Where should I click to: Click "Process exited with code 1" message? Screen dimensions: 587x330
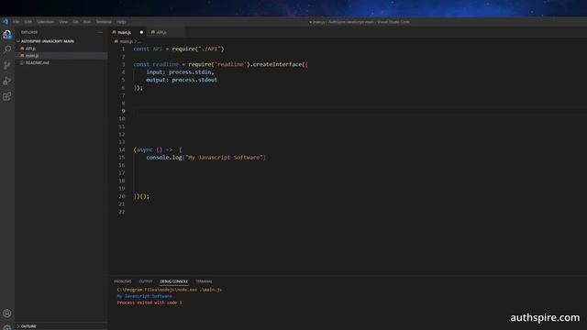point(150,302)
